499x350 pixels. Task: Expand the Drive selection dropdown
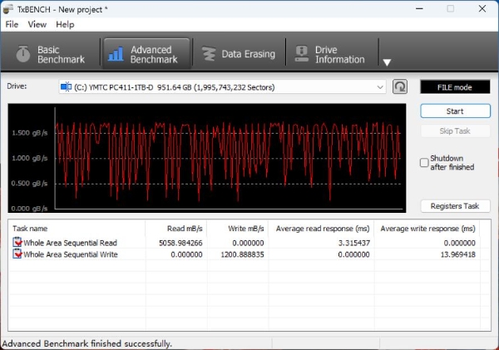(x=380, y=87)
